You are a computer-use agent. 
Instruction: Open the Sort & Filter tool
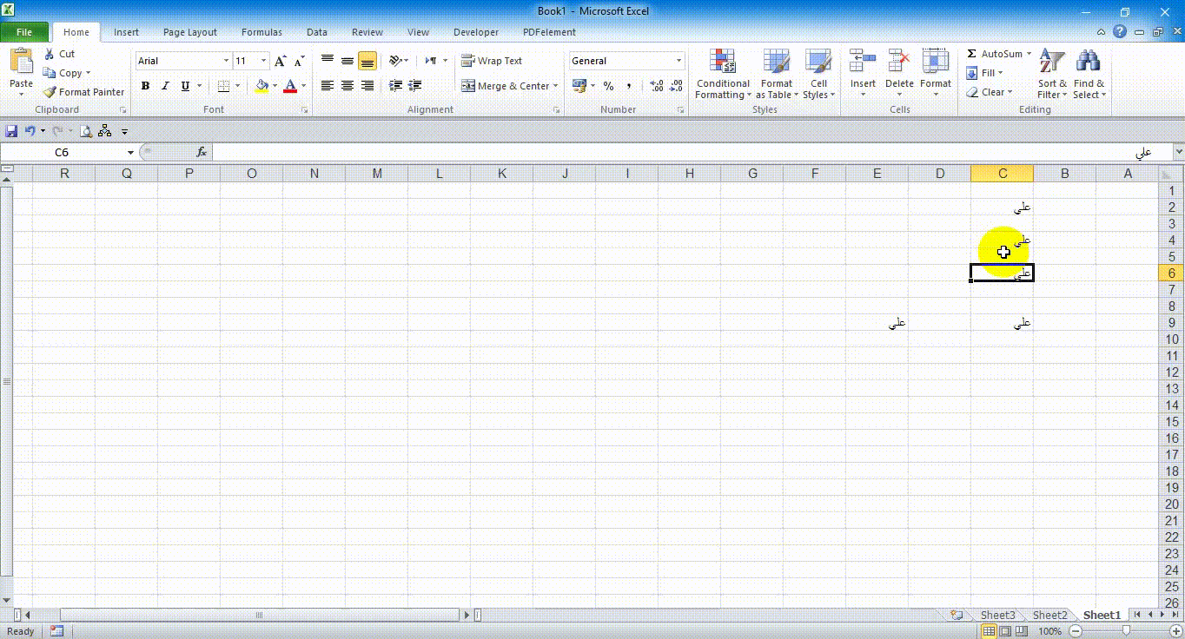1051,61
